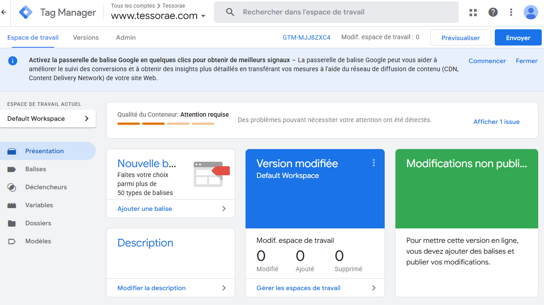Screen dimensions: 544x305
Task: Click the Prévisualiser button
Action: coord(460,38)
